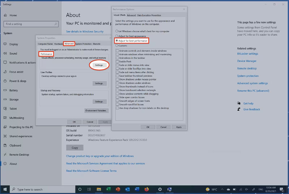Viewport: 289px width, 194px height.
Task: Enable Peek checkbox
Action: coord(117,62)
